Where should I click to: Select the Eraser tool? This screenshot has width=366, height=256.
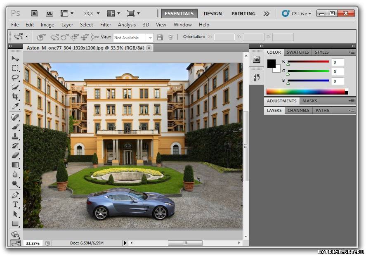click(x=15, y=155)
